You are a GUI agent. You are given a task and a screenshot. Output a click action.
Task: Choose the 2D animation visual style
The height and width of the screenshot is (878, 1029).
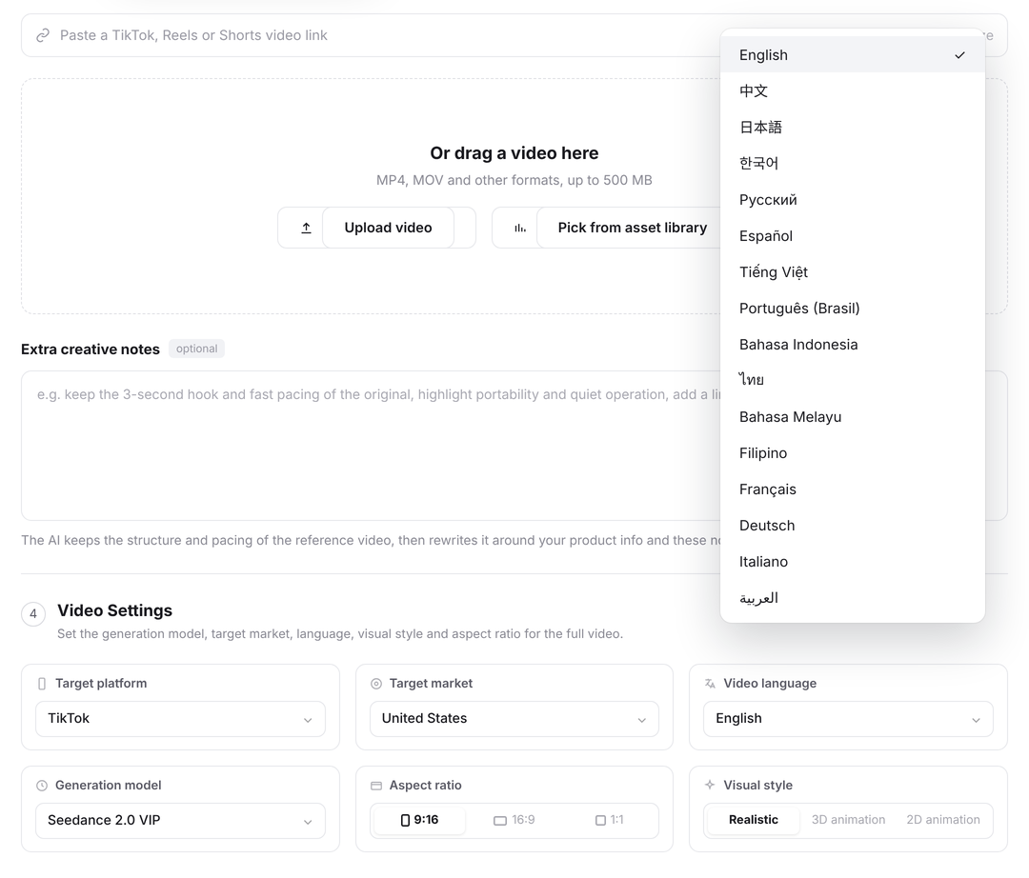pyautogui.click(x=943, y=820)
